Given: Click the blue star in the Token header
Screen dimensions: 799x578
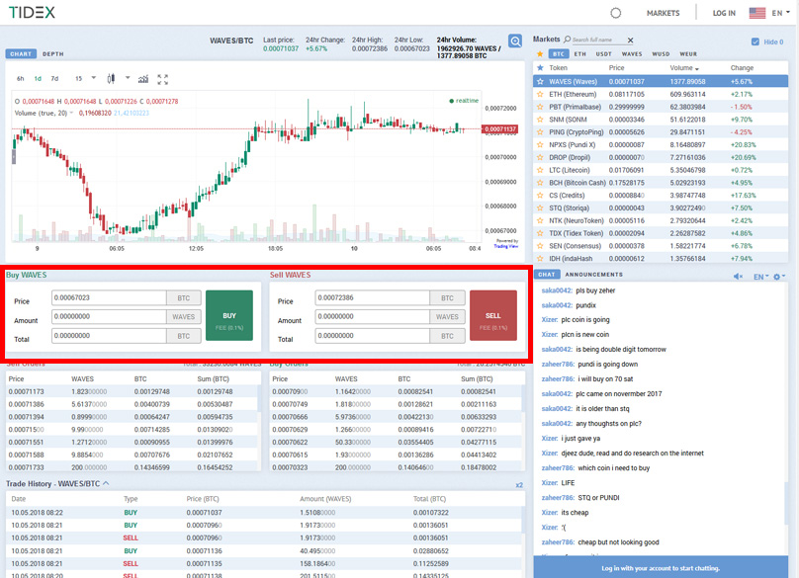Looking at the screenshot, I should 540,68.
